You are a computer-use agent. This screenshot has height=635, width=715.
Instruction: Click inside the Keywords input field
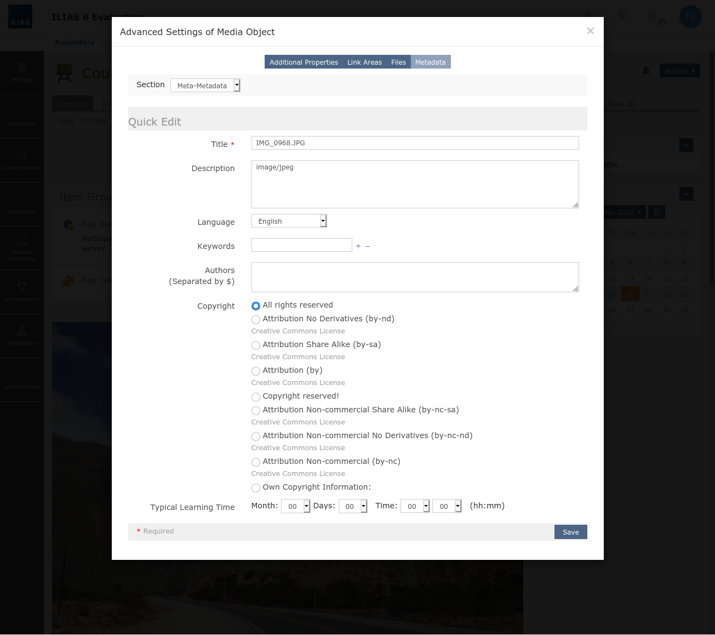point(301,245)
